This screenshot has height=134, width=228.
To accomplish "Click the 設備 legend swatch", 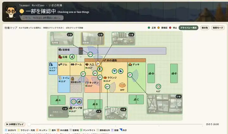I will [x=112, y=130].
